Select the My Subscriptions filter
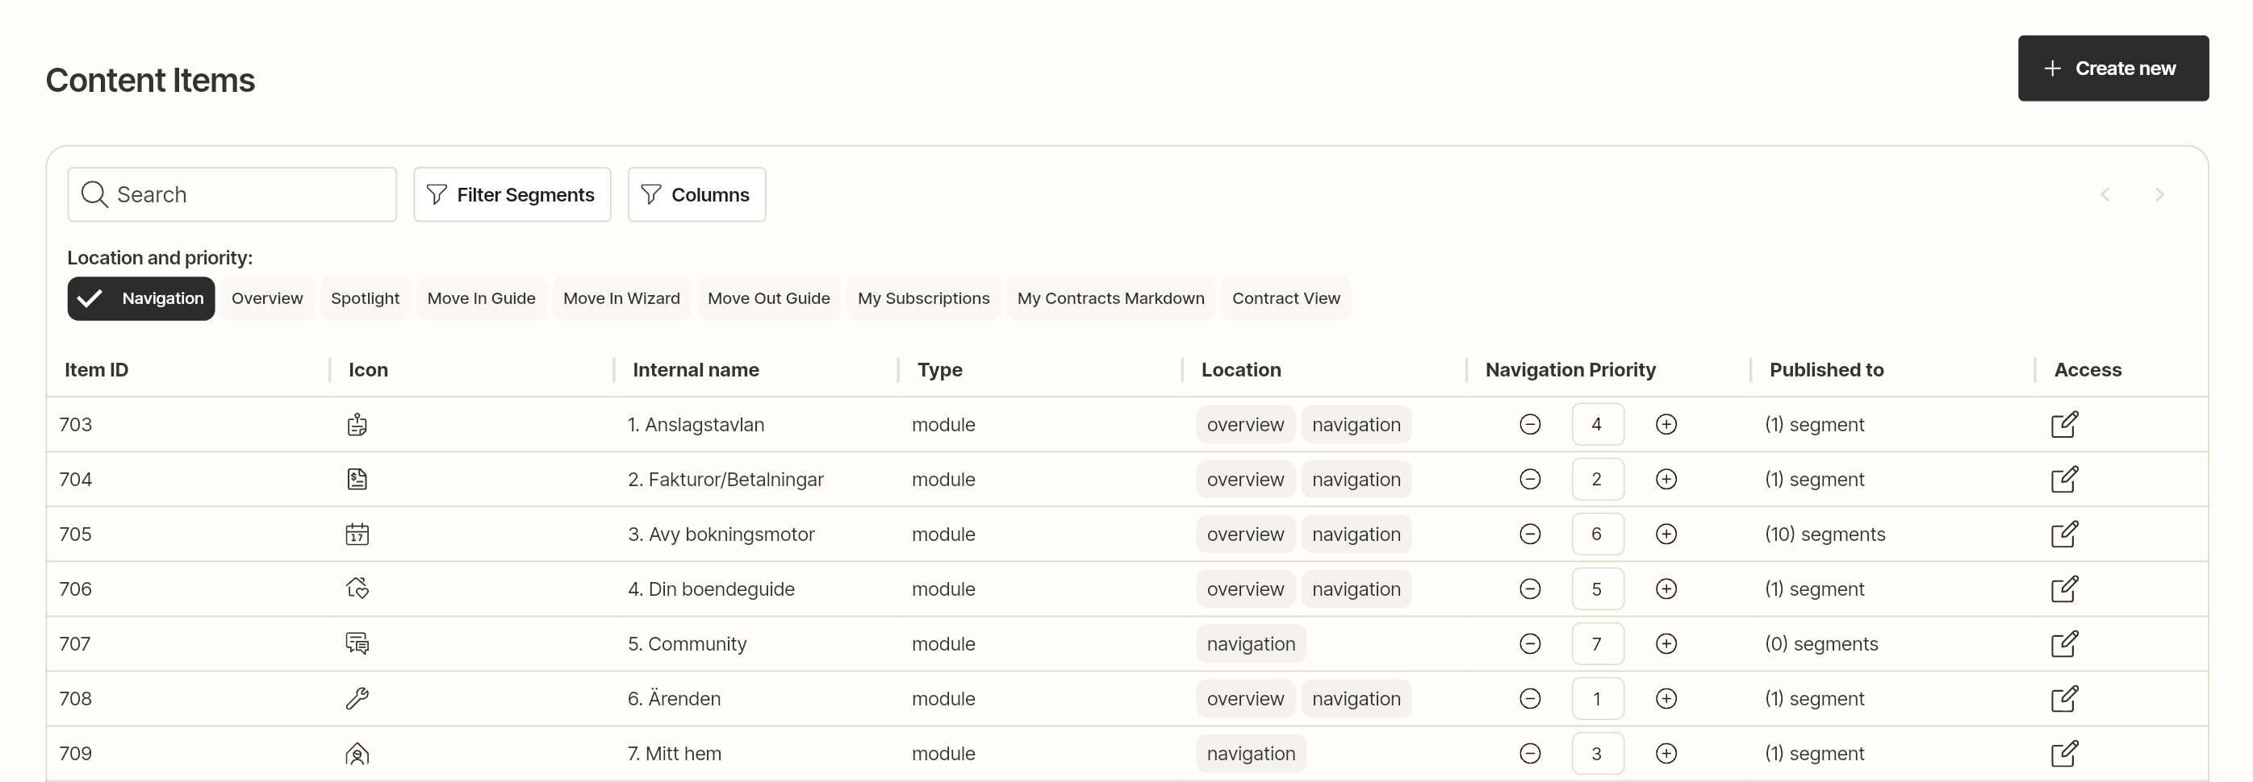This screenshot has width=2253, height=782. [x=924, y=299]
